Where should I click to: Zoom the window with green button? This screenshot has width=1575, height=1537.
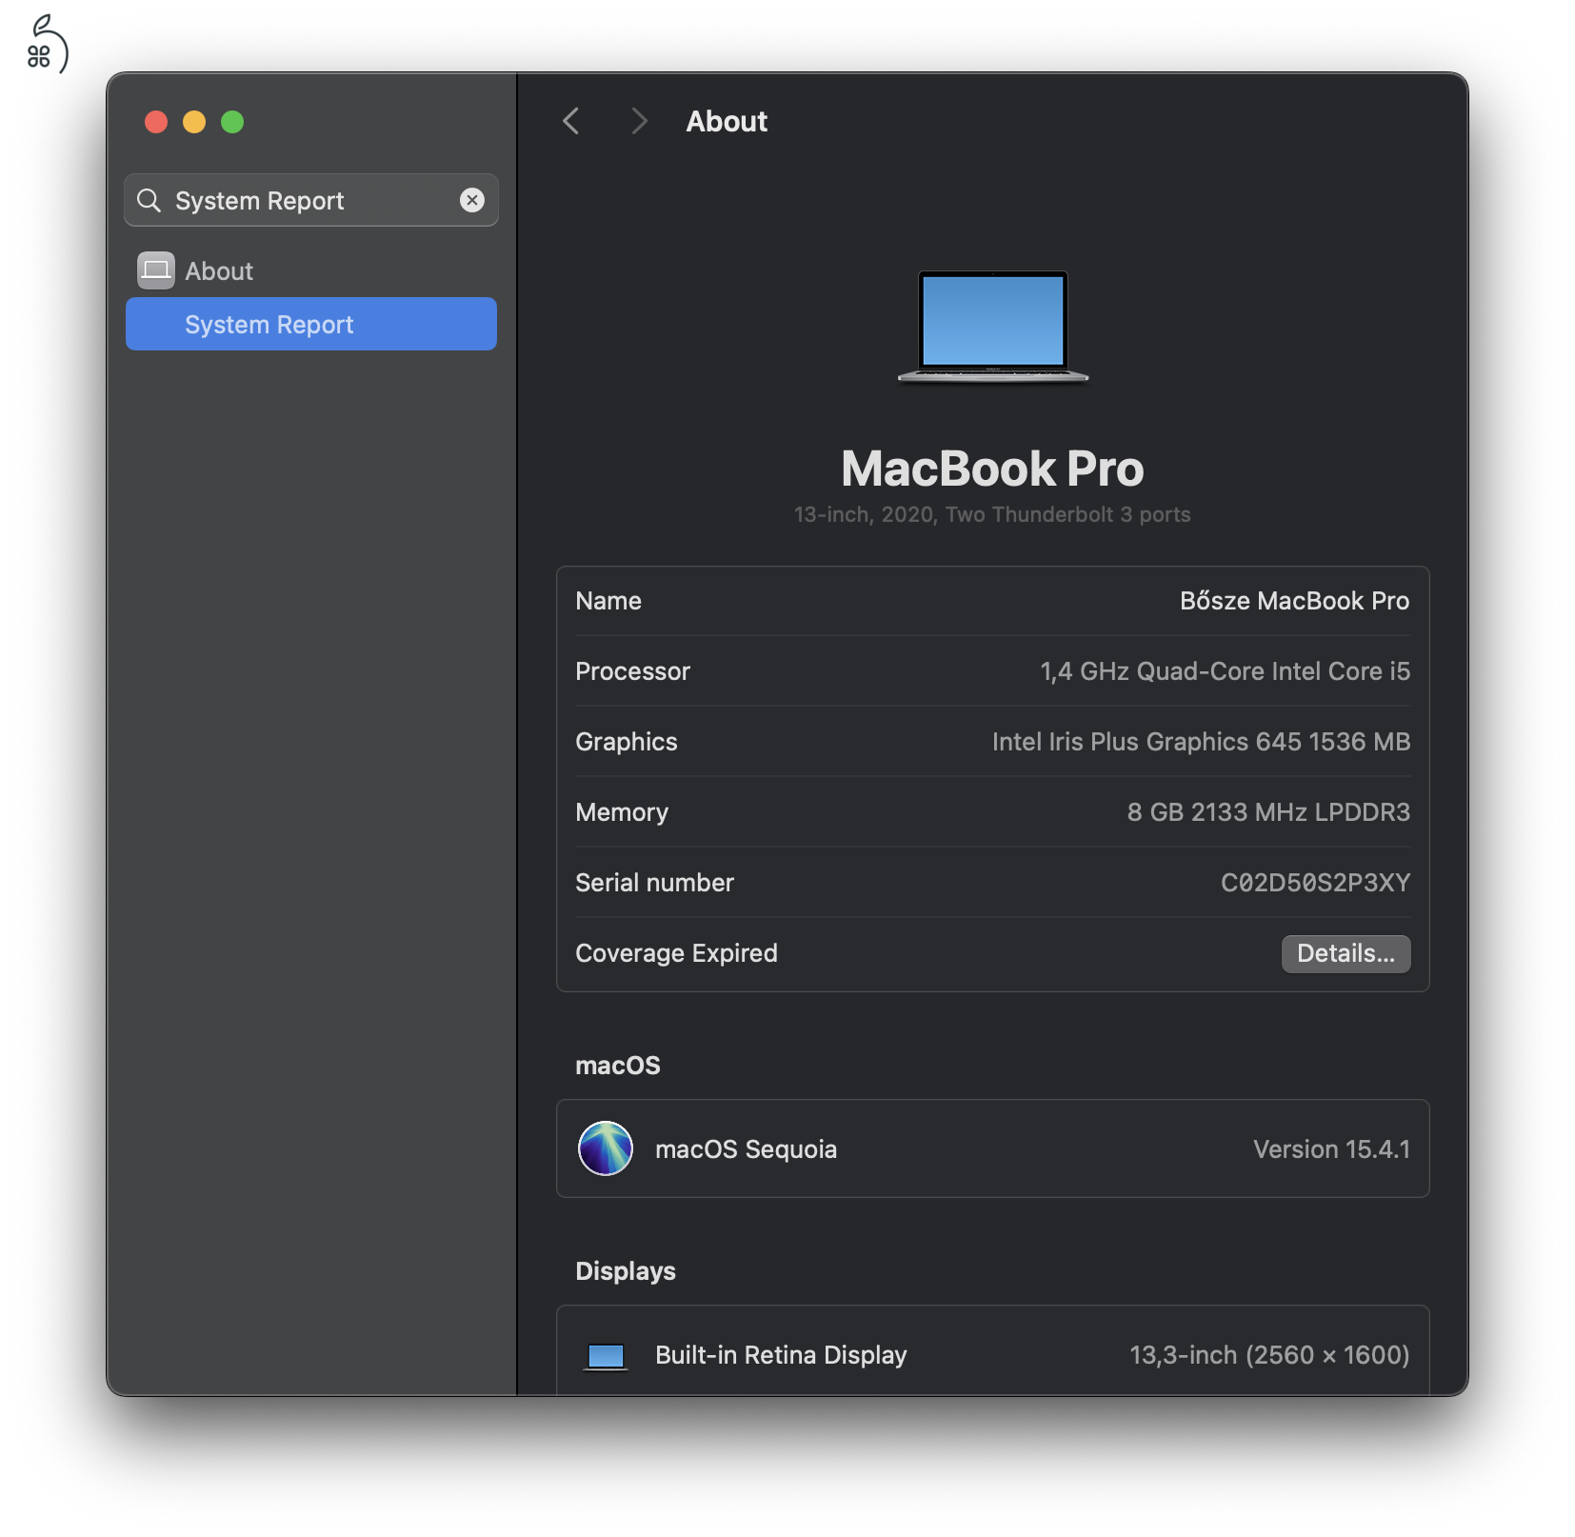coord(232,122)
